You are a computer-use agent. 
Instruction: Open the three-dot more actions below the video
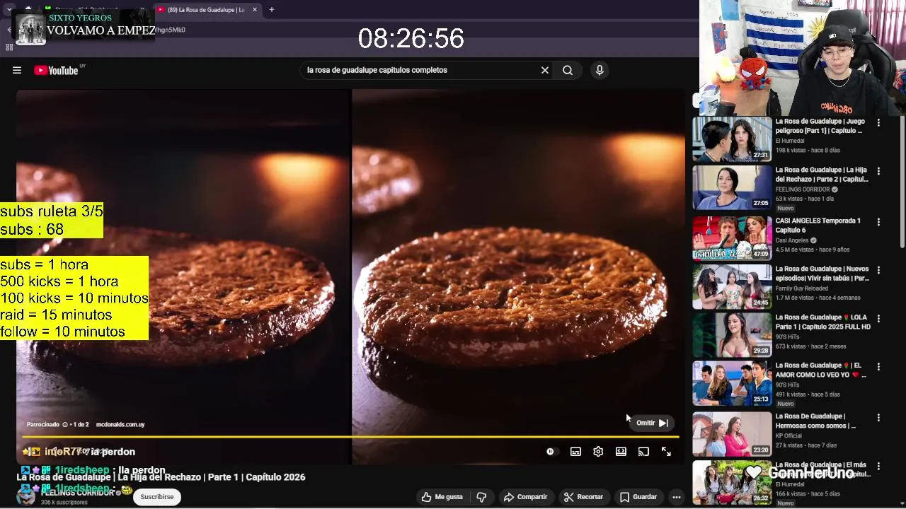(677, 497)
